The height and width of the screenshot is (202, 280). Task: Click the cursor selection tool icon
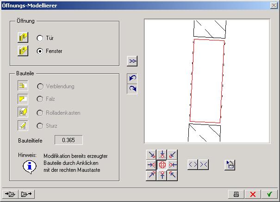(230, 165)
